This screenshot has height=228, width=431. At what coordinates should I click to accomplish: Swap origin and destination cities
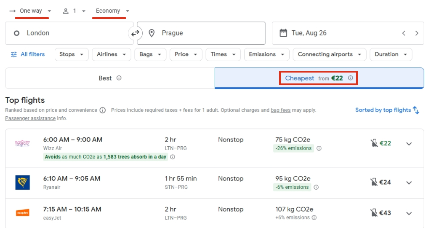coord(135,33)
